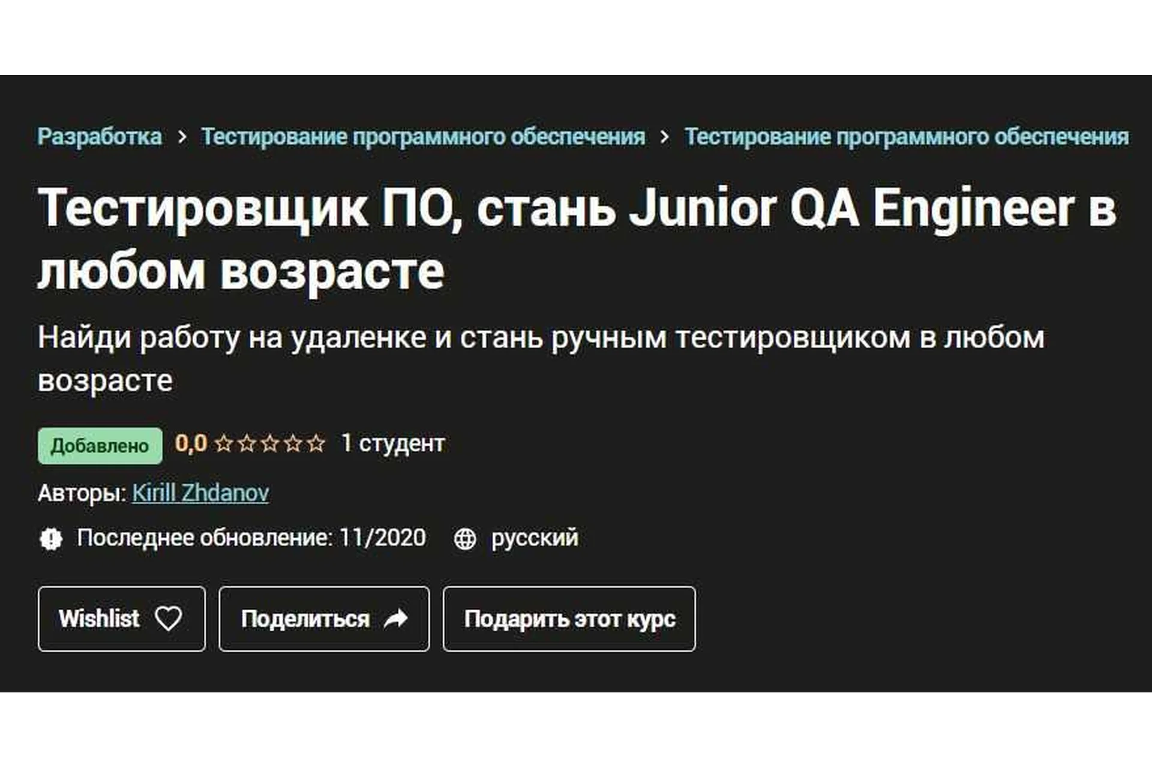Open the first Тестирование программного обеспечения breadcrumb
The image size is (1152, 768).
point(423,136)
